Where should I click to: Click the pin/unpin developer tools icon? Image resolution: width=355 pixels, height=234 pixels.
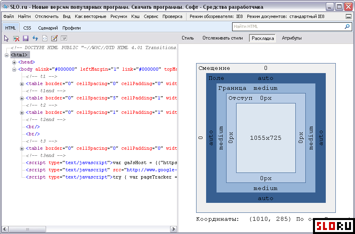pyautogui.click(x=349, y=16)
